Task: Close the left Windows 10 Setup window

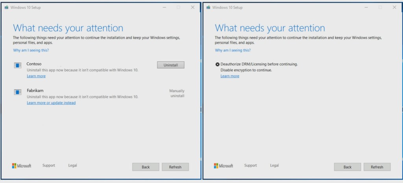Action: point(192,7)
